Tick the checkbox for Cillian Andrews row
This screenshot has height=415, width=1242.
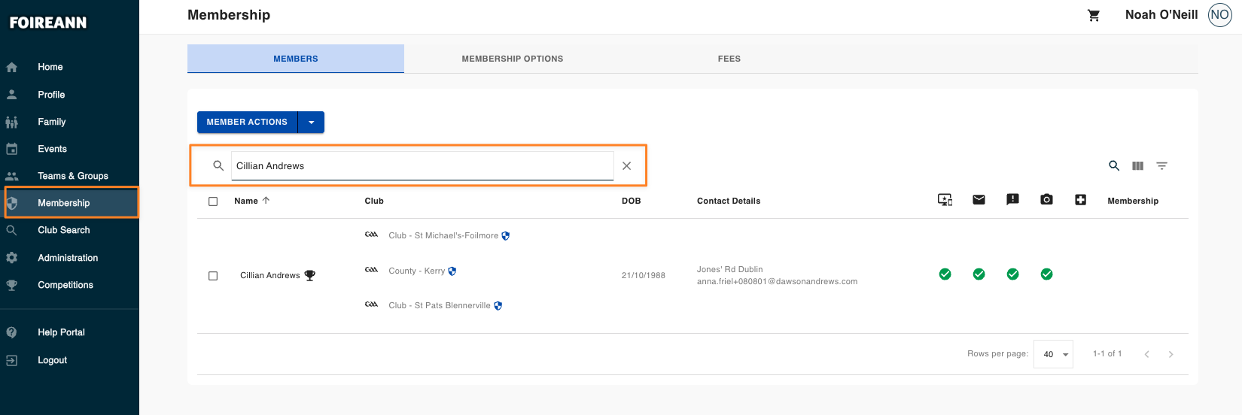point(213,276)
